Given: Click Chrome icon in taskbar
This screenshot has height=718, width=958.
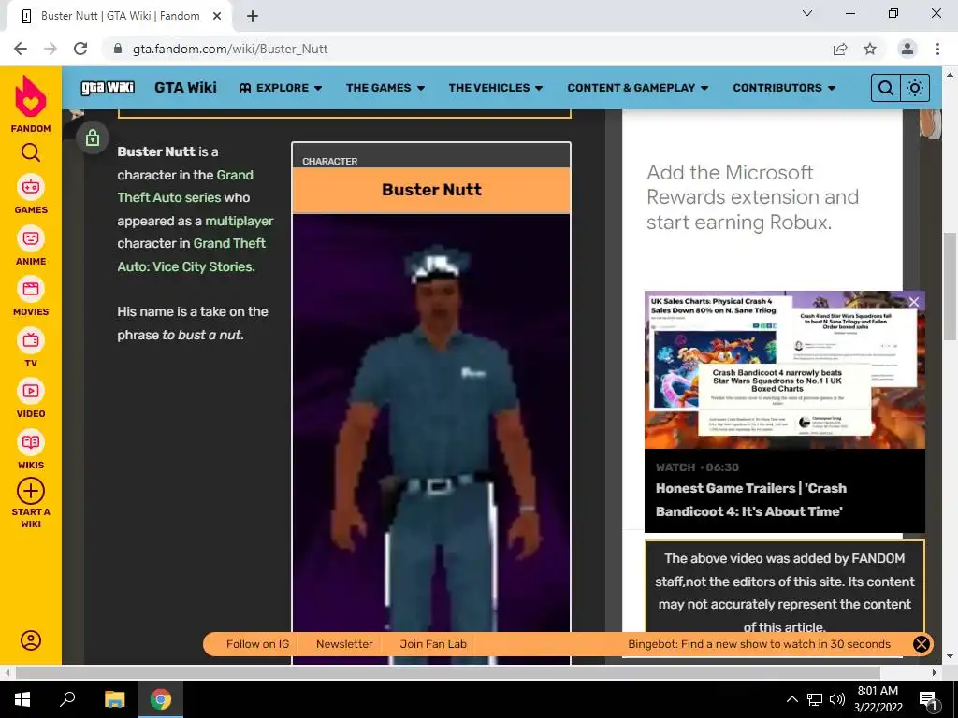Looking at the screenshot, I should (161, 699).
